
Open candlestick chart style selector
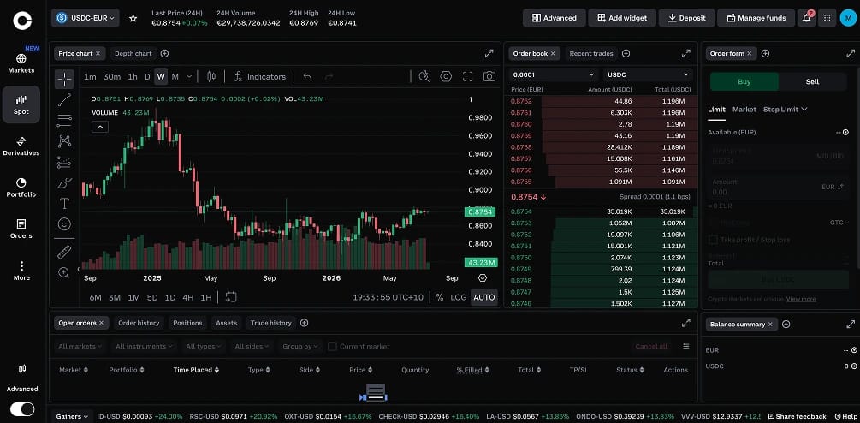(x=211, y=77)
